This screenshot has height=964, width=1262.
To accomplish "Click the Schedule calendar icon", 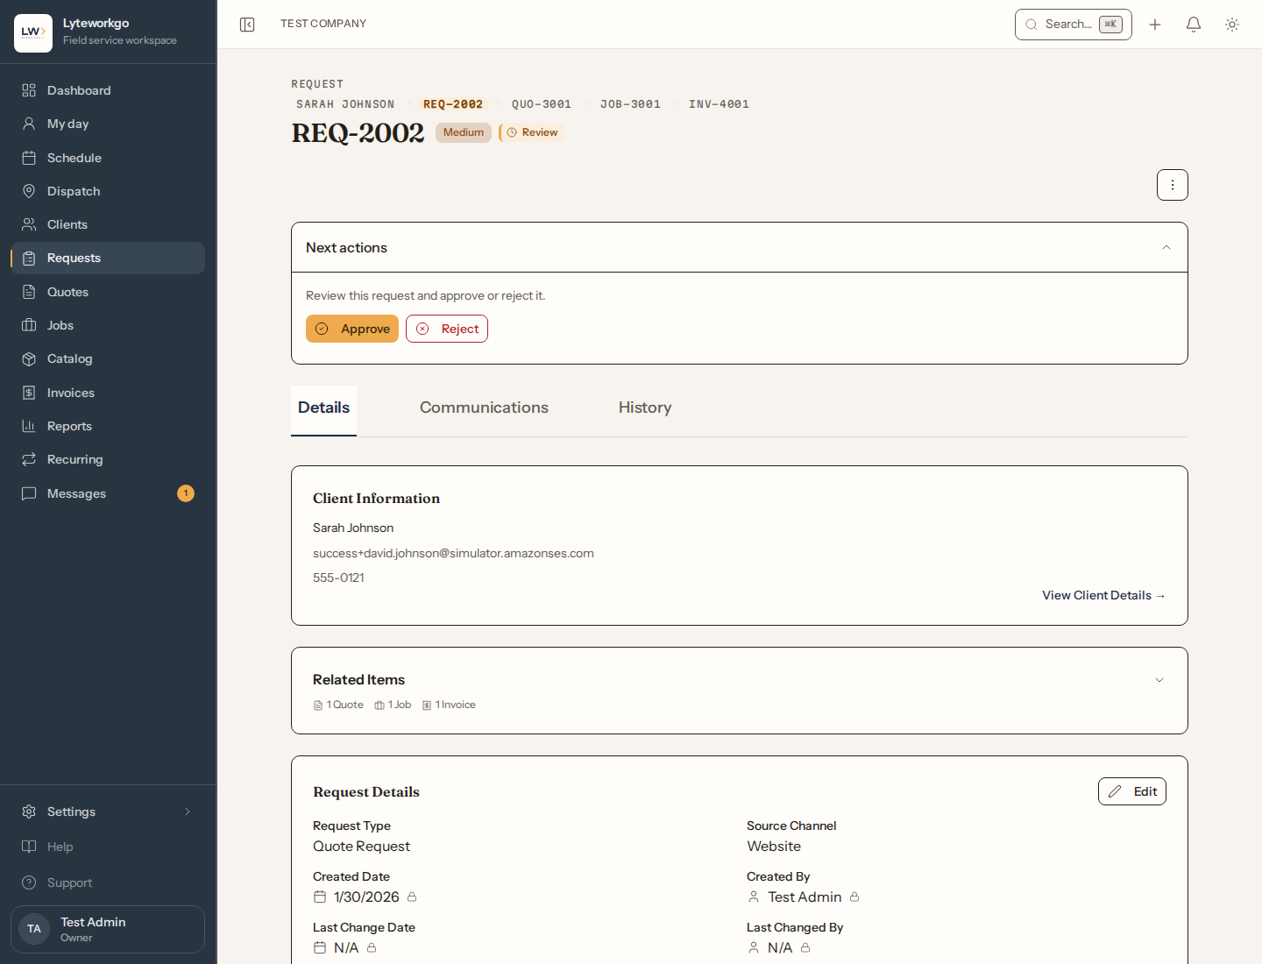I will (x=29, y=158).
